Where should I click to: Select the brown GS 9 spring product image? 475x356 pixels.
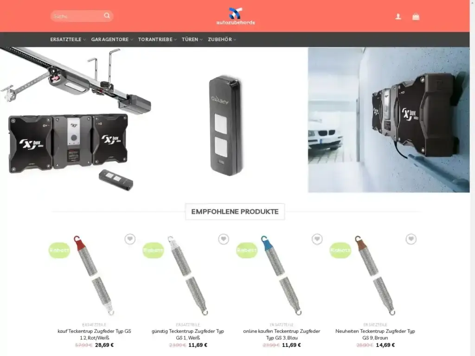click(x=375, y=275)
